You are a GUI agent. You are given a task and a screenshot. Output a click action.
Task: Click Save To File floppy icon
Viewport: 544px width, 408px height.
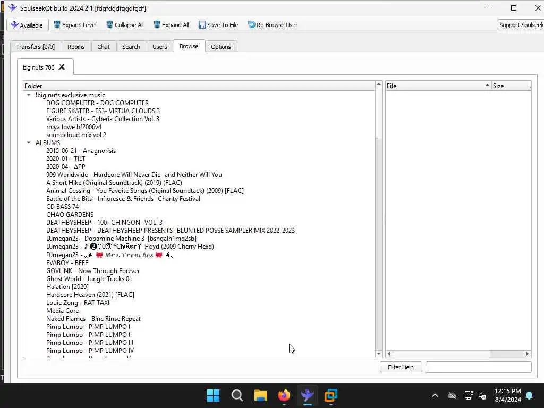202,25
